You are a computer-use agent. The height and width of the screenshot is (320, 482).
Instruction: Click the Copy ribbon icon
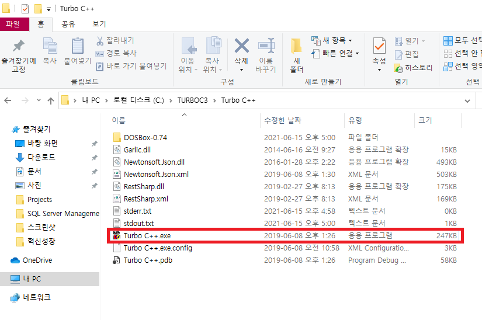tap(50, 46)
